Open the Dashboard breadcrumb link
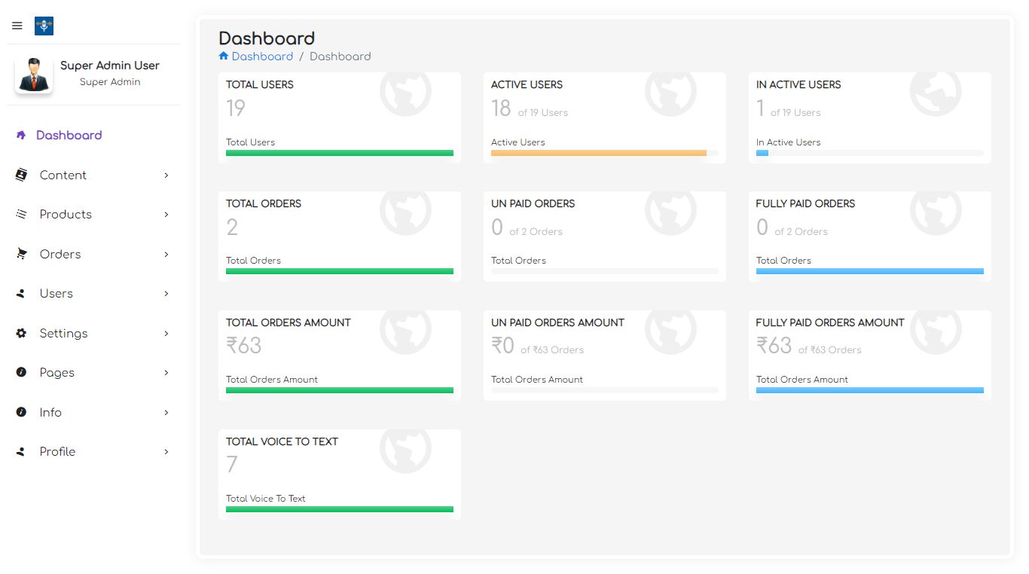 (x=262, y=56)
